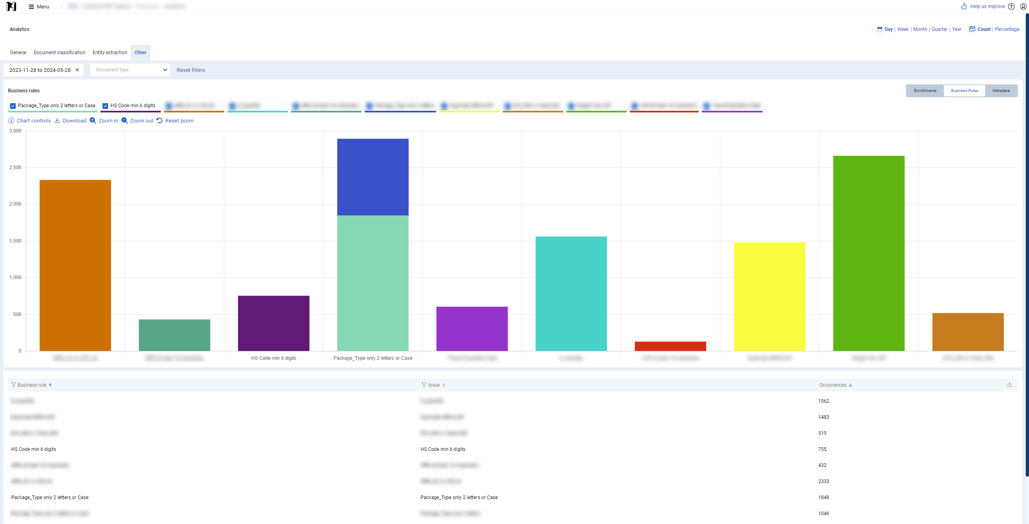
Task: Click the Business rule filter funnel icon
Action: [x=14, y=385]
